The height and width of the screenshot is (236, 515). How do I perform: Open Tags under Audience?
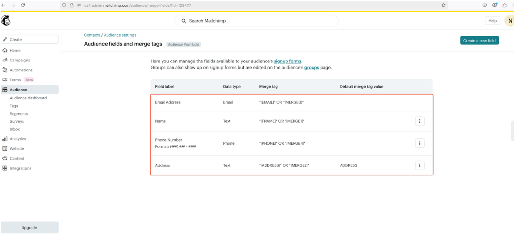click(14, 106)
